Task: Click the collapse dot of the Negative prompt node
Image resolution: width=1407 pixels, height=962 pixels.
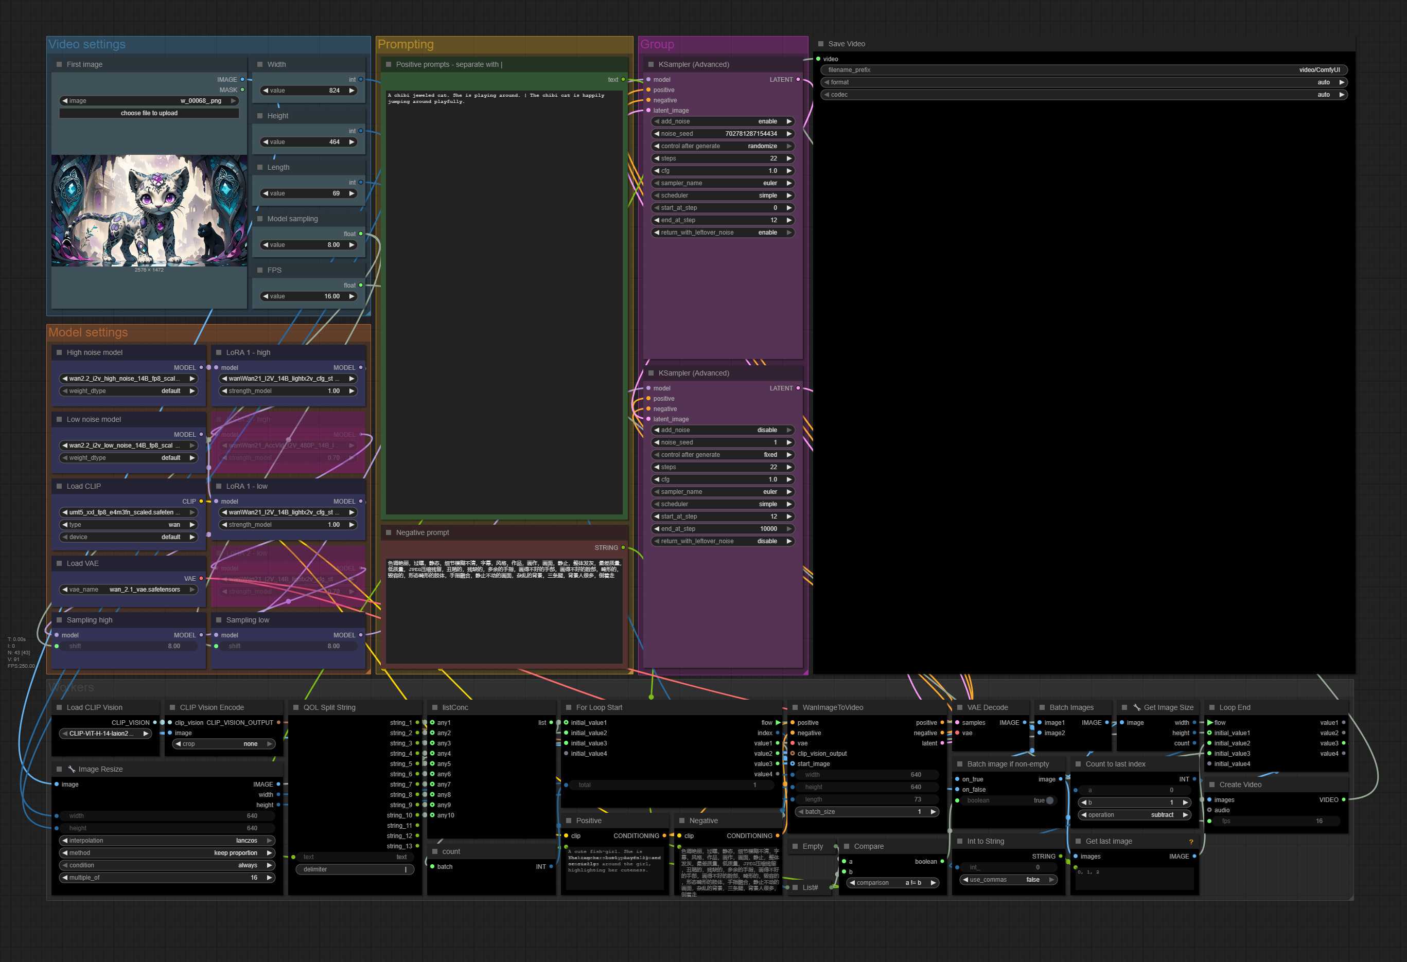Action: (x=389, y=532)
